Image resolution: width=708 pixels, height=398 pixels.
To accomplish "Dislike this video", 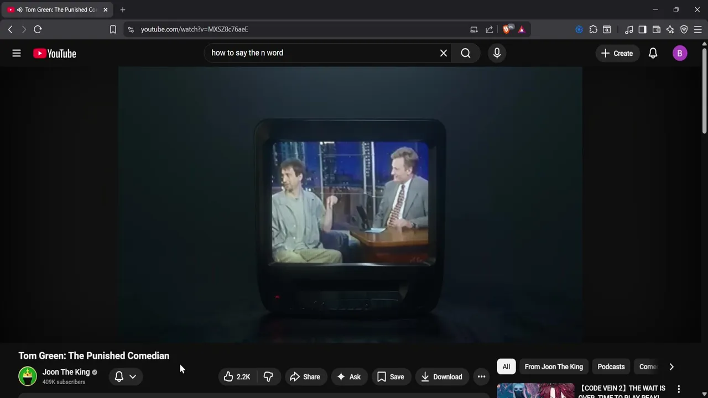I will pyautogui.click(x=268, y=377).
